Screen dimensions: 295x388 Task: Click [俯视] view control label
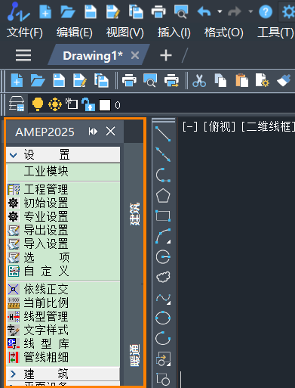click(x=220, y=126)
